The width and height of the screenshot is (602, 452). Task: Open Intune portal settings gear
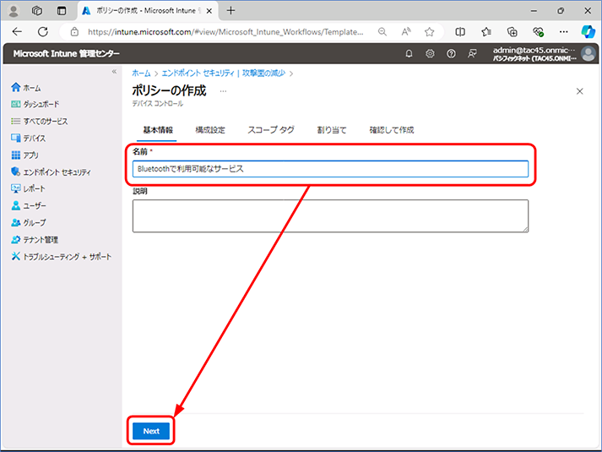pyautogui.click(x=430, y=54)
